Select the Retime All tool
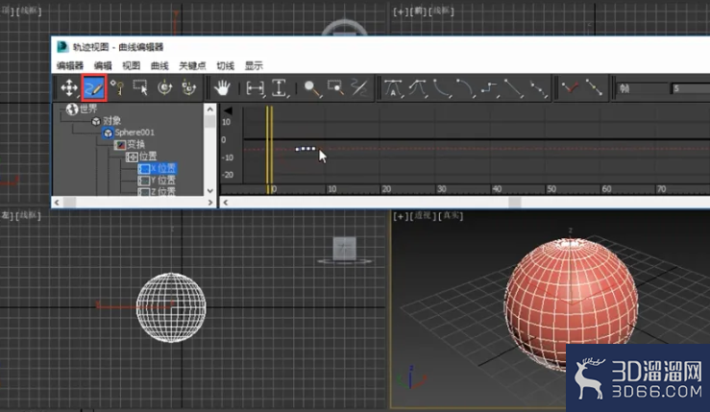The height and width of the screenshot is (412, 710). [x=189, y=87]
